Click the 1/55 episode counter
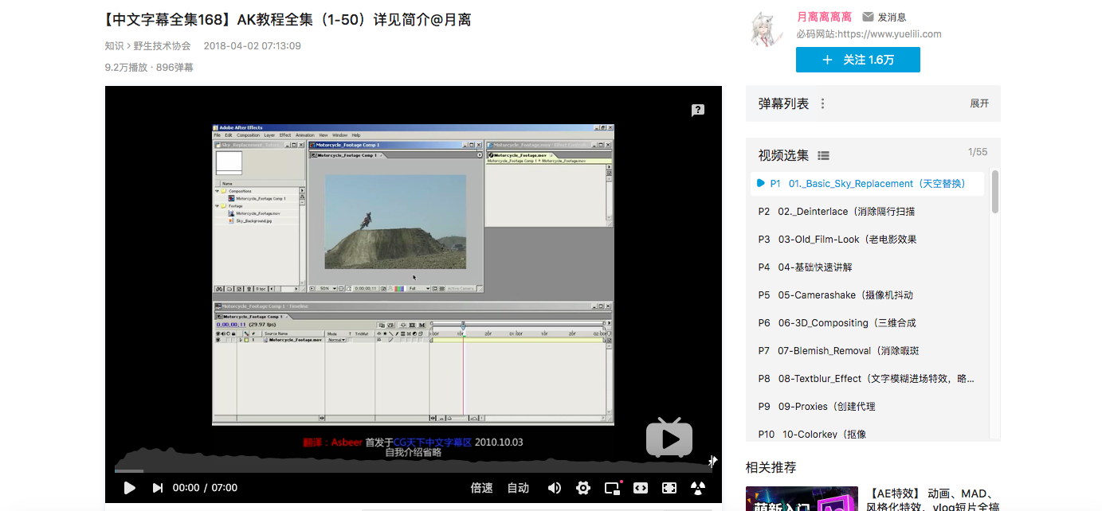This screenshot has height=511, width=1102. pyautogui.click(x=978, y=152)
